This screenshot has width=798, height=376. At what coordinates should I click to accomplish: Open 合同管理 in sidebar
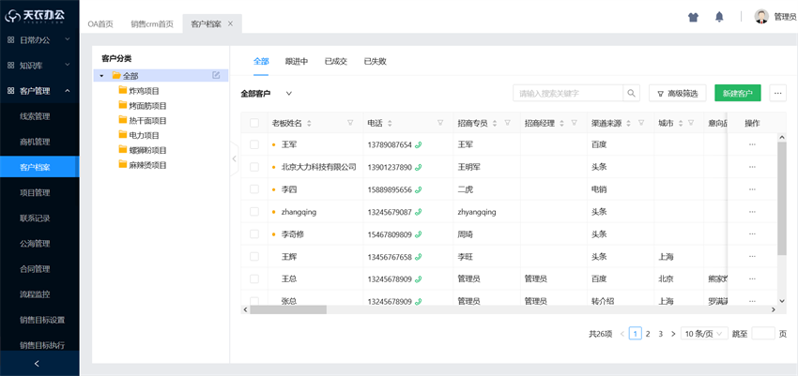[x=35, y=269]
